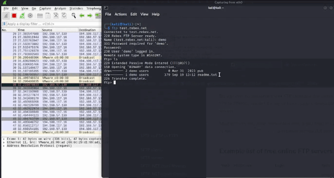This screenshot has width=334, height=178.
Task: Go forward with green right arrow
Action: point(90,15)
